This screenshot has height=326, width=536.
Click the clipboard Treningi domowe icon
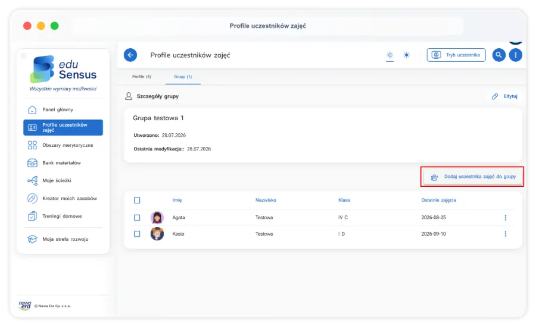(32, 216)
